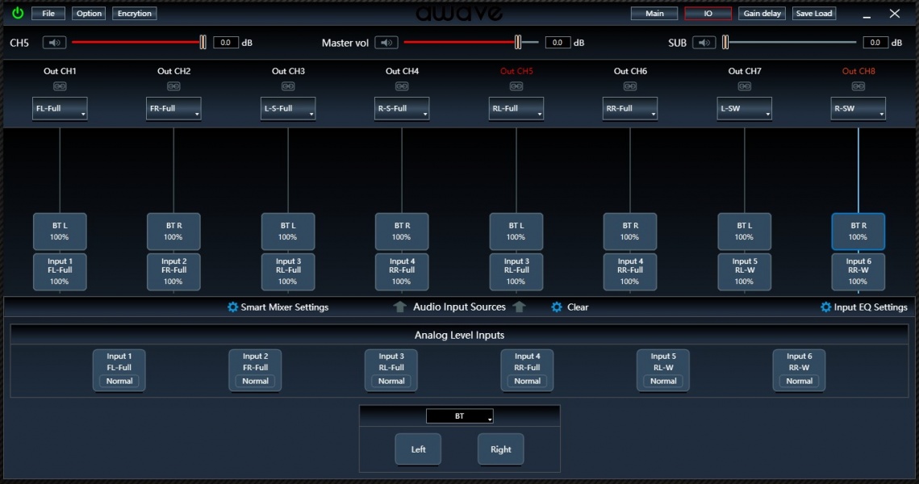Open the File menu

tap(48, 14)
